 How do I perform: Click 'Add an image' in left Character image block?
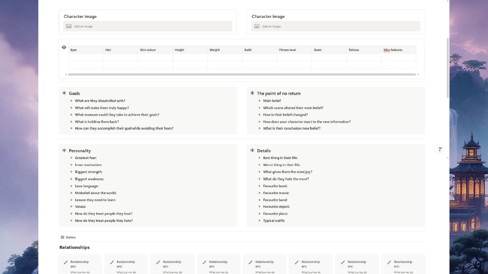coord(83,27)
